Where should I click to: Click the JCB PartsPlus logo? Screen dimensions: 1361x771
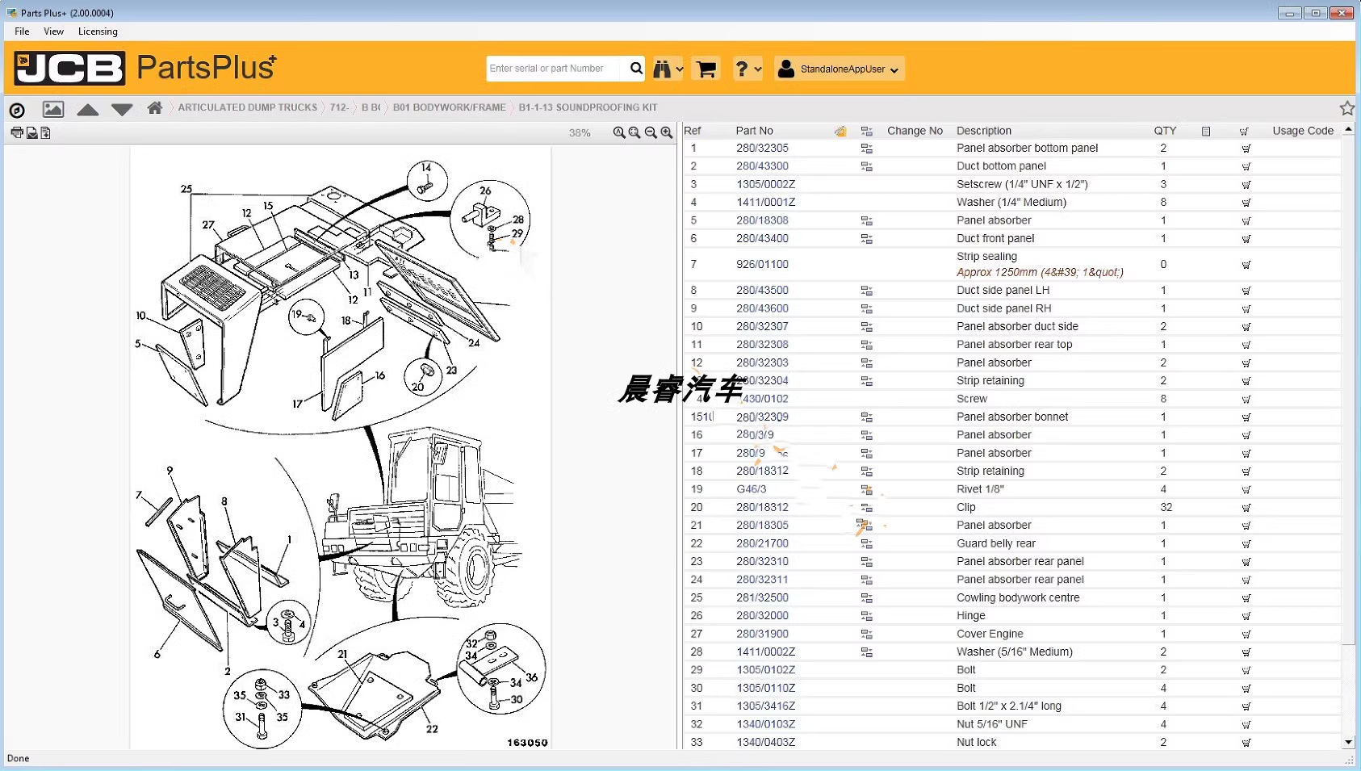point(145,68)
